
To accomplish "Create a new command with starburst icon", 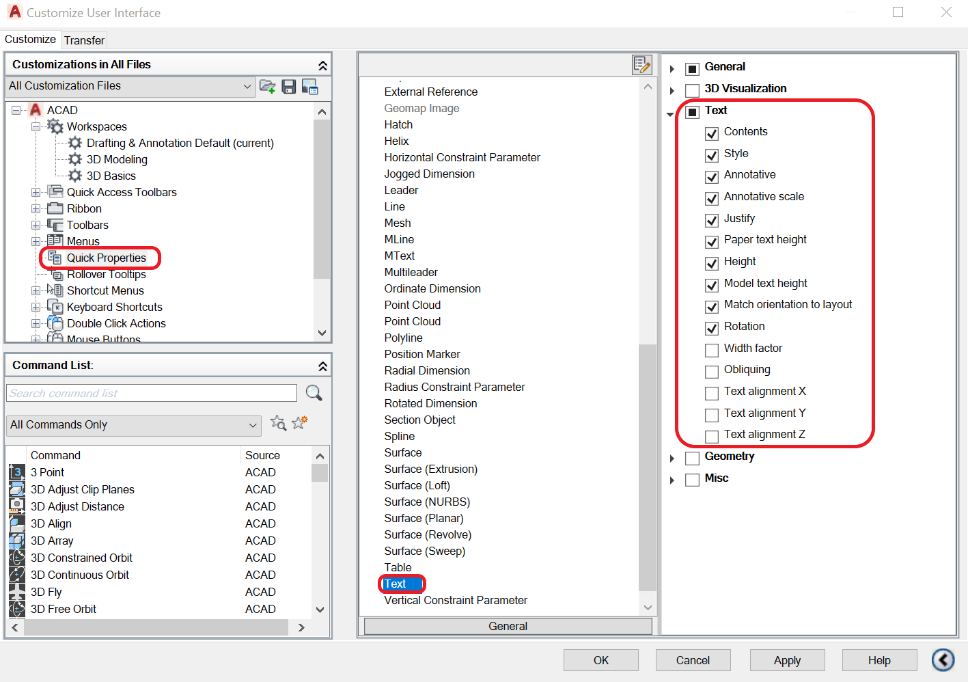I will tap(299, 424).
